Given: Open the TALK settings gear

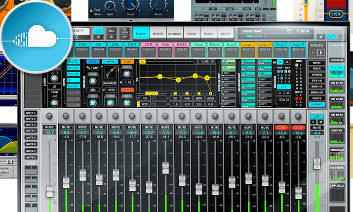Looking at the screenshot, I should [111, 37].
